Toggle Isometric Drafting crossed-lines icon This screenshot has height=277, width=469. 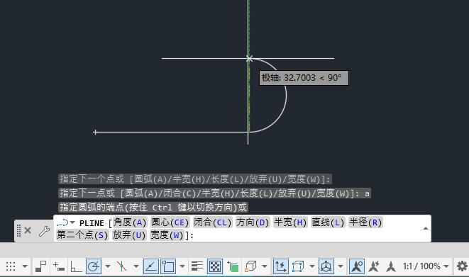pos(121,266)
